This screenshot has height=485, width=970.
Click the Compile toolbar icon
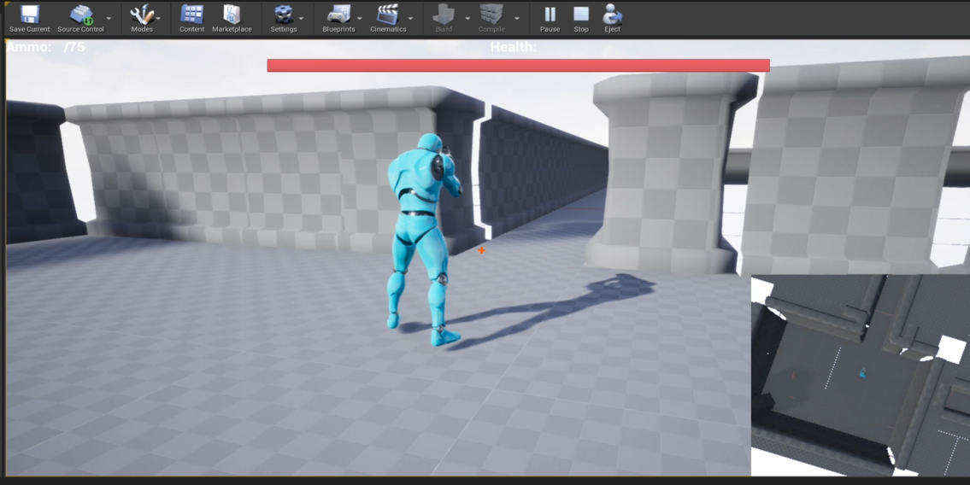coord(491,19)
